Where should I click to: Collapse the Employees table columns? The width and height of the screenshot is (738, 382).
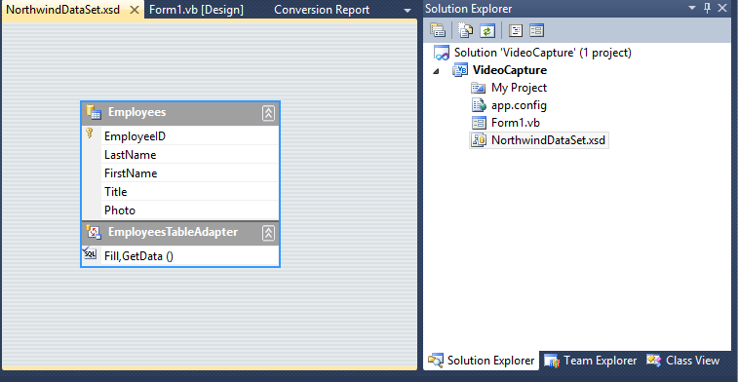click(x=268, y=113)
